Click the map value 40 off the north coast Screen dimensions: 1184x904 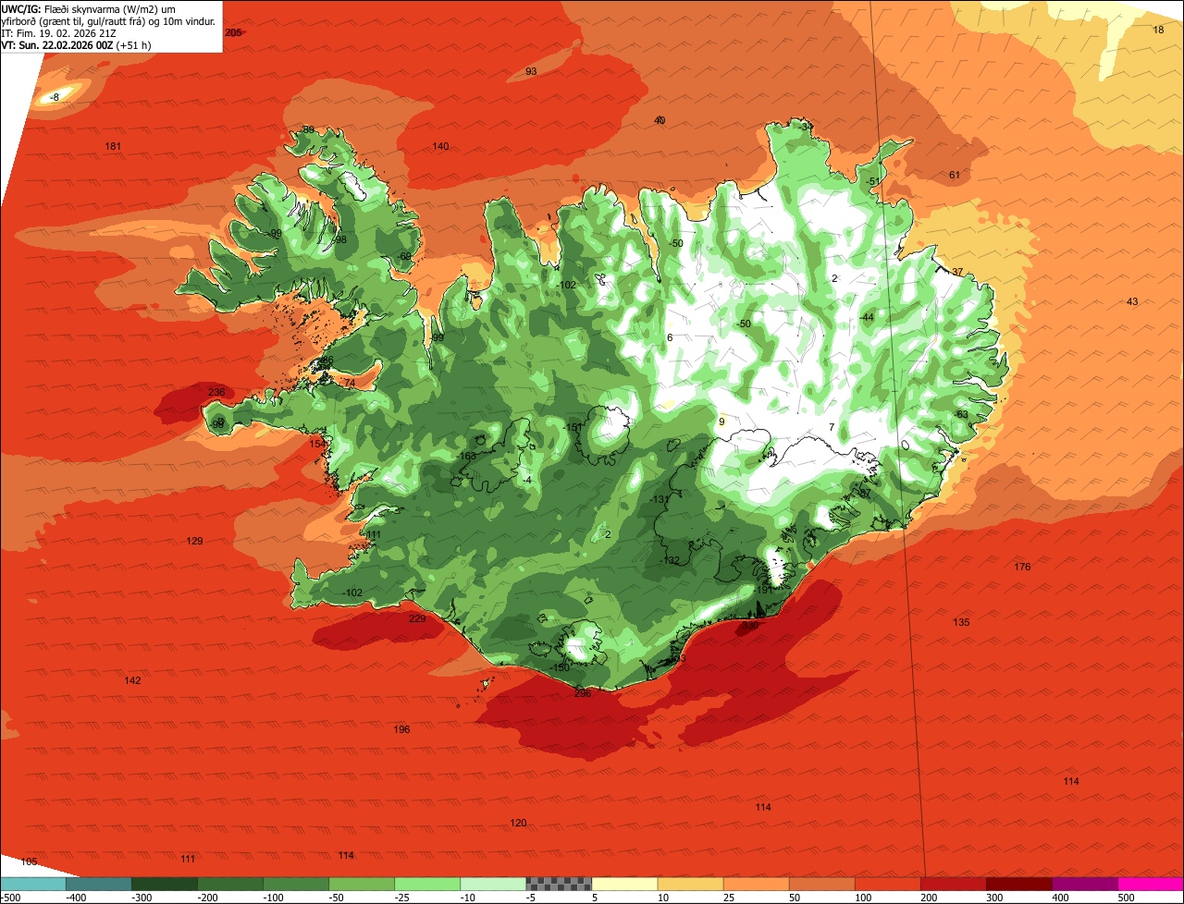tap(660, 120)
